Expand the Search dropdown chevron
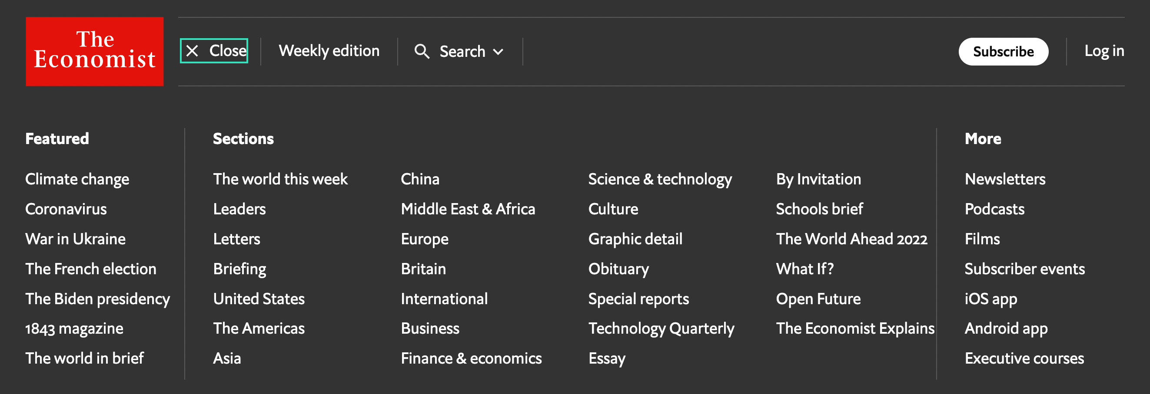The width and height of the screenshot is (1150, 394). point(499,52)
